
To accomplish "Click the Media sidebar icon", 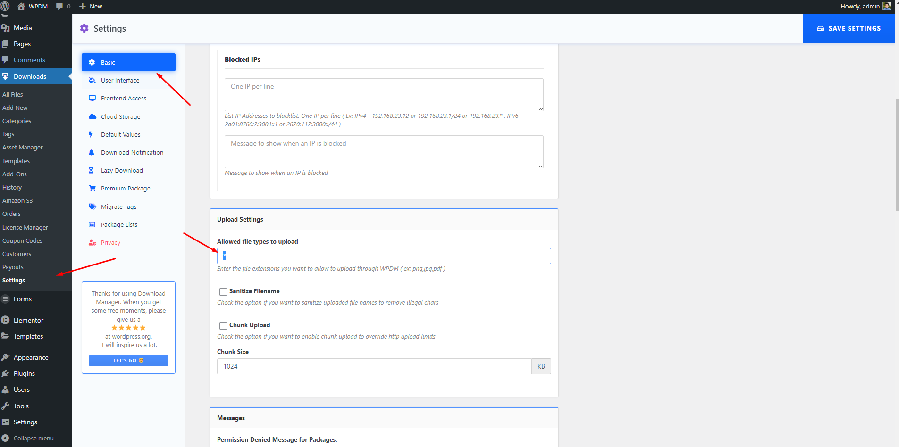I will (x=6, y=28).
